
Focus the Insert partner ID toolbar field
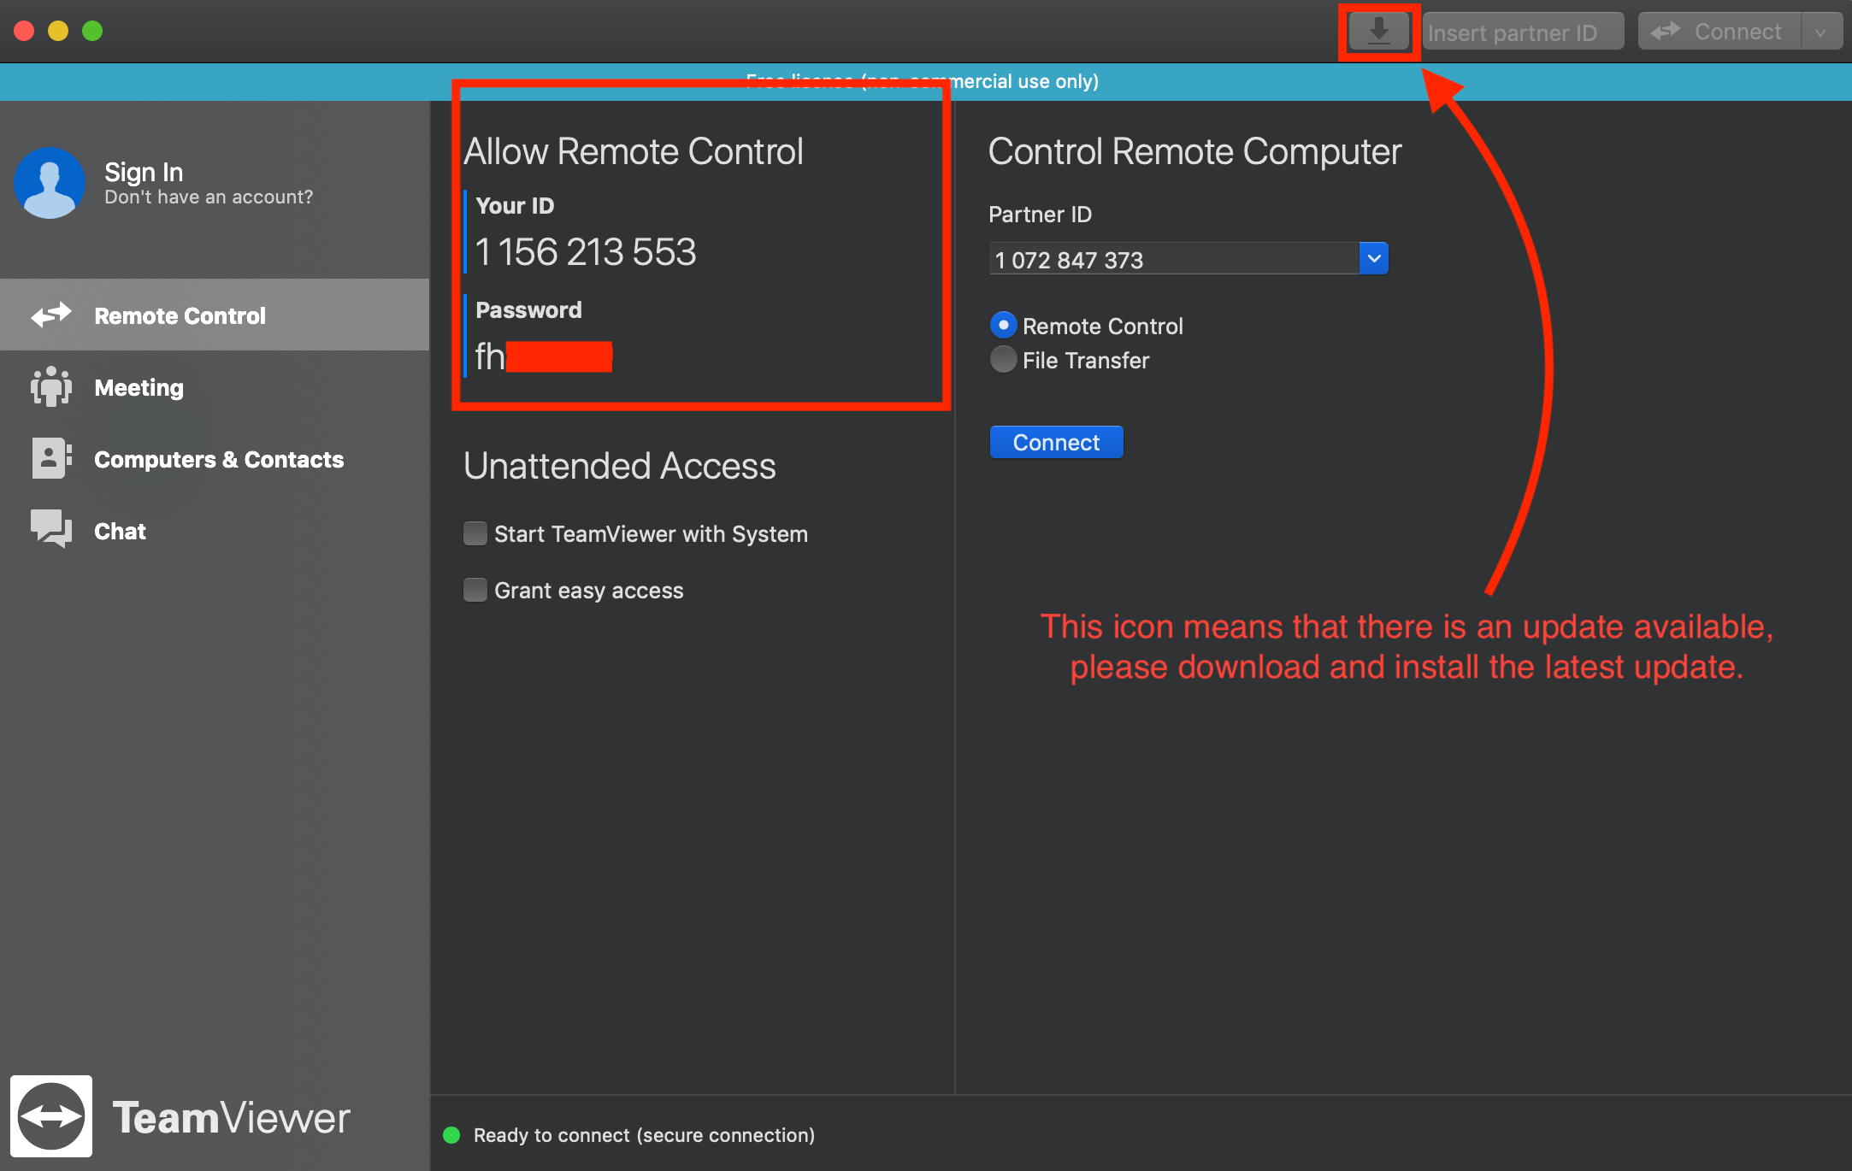(1523, 32)
